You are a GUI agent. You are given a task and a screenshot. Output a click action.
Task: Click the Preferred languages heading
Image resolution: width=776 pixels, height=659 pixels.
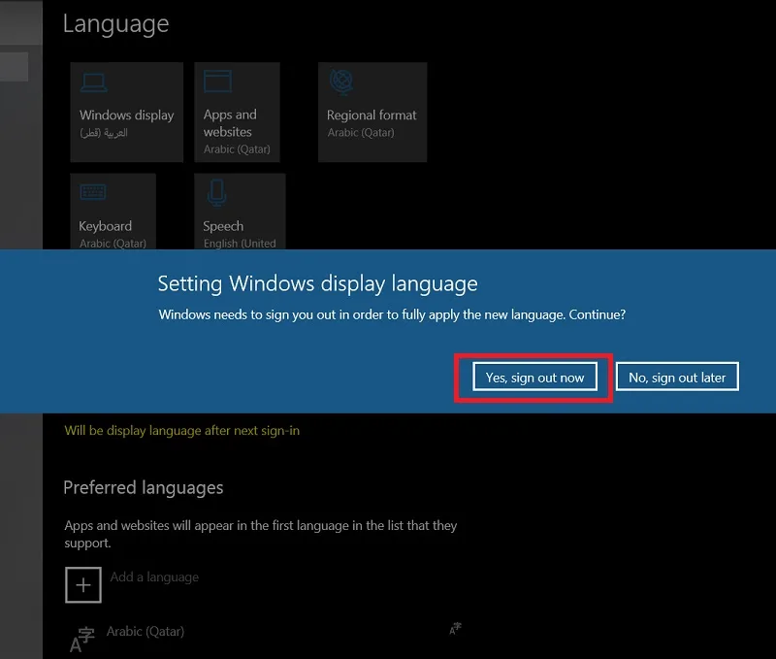click(x=143, y=488)
